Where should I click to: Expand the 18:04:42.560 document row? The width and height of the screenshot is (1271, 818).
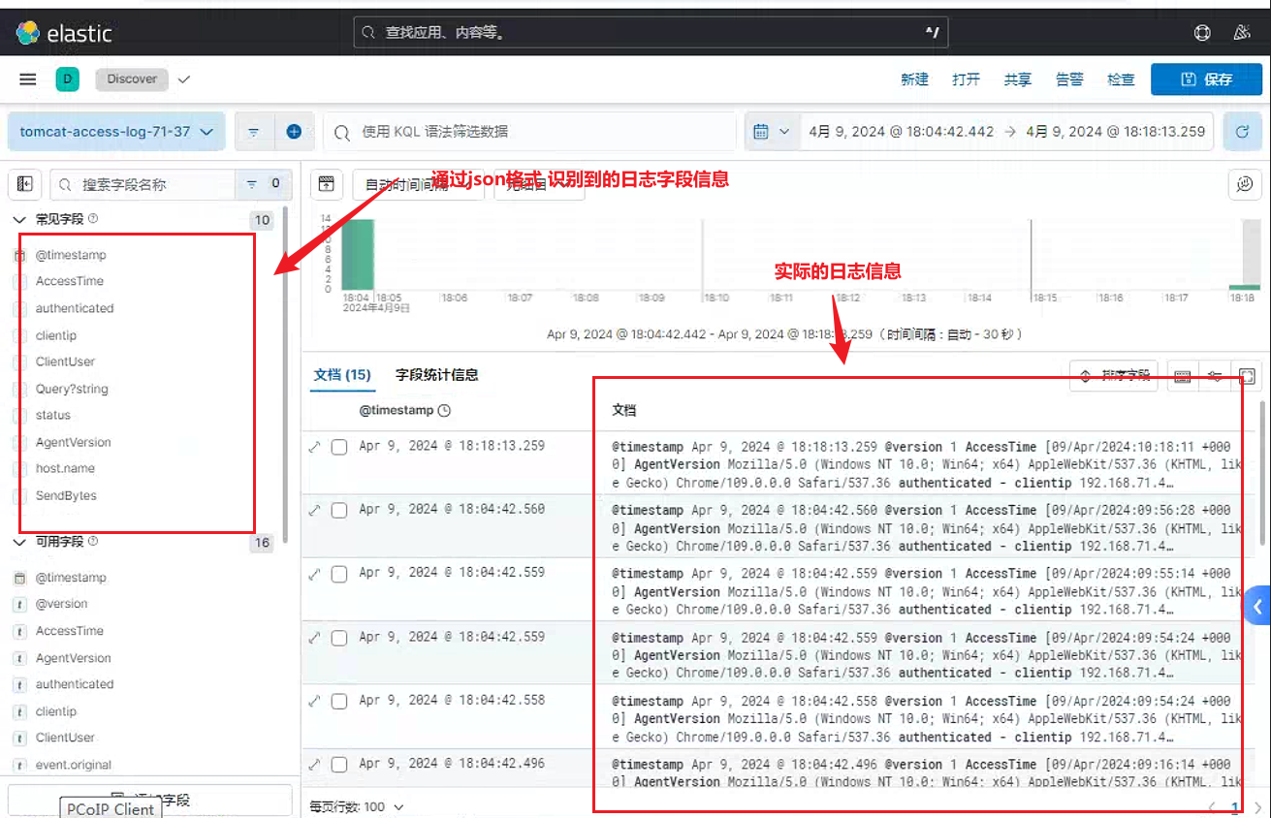[314, 510]
